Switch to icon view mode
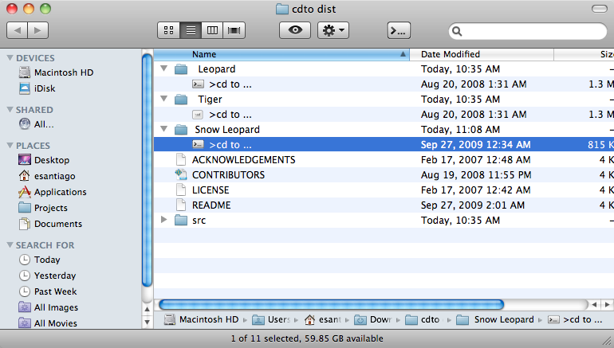Image resolution: width=614 pixels, height=348 pixels. coord(169,30)
